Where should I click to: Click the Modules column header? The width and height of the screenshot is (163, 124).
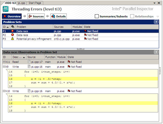coord(77,27)
